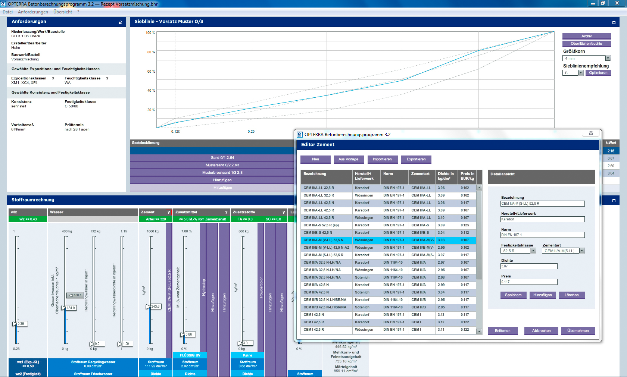
Task: Click the Aus Vorlage button
Action: (x=348, y=159)
